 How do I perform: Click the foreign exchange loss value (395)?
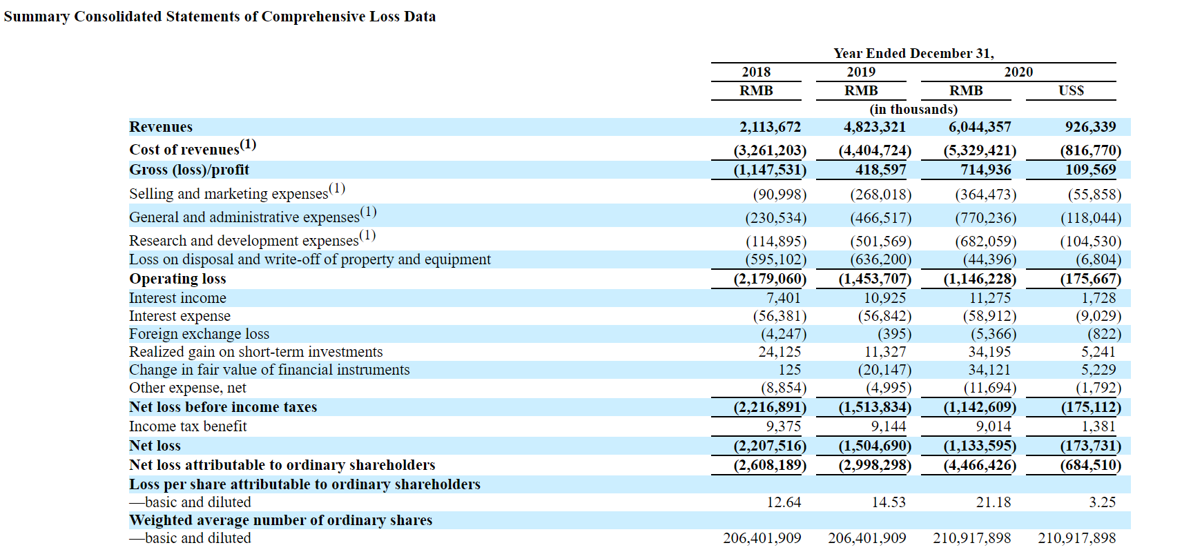click(894, 334)
